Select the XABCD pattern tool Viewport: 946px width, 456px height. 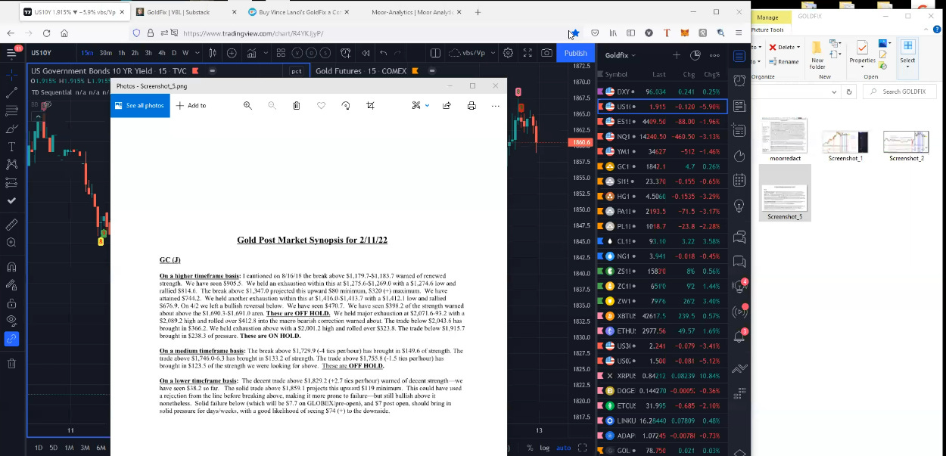(11, 164)
